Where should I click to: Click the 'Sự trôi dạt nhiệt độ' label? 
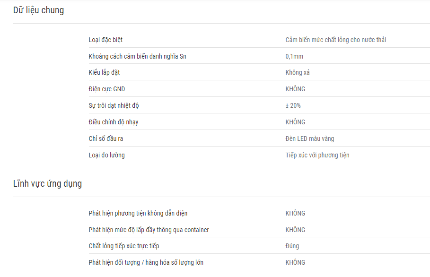click(x=114, y=105)
